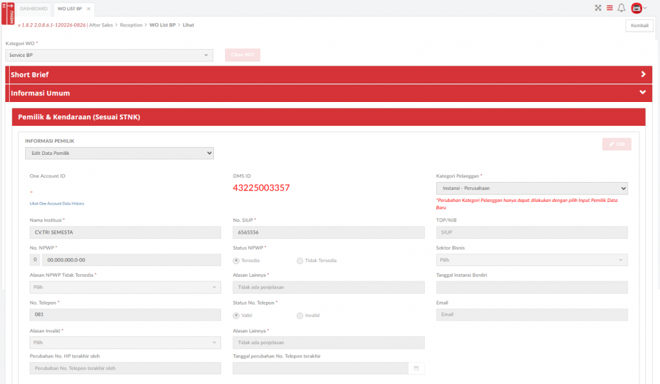Screen dimensions: 660x384
Task: Select the Tersedia NPWP status radio
Action: (236, 260)
